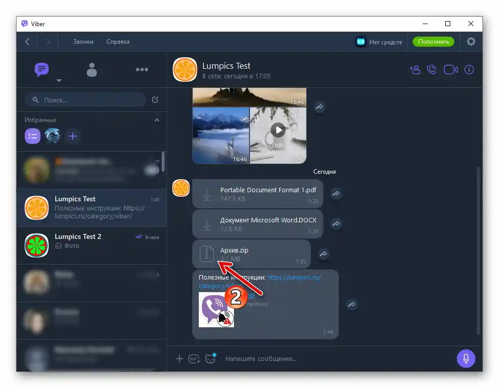Image resolution: width=499 pixels, height=388 pixels.
Task: Click the attach file plus icon
Action: tap(179, 359)
